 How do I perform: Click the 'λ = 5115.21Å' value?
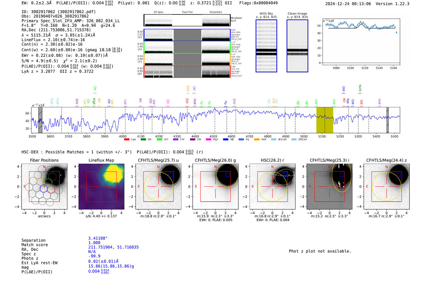[36, 35]
